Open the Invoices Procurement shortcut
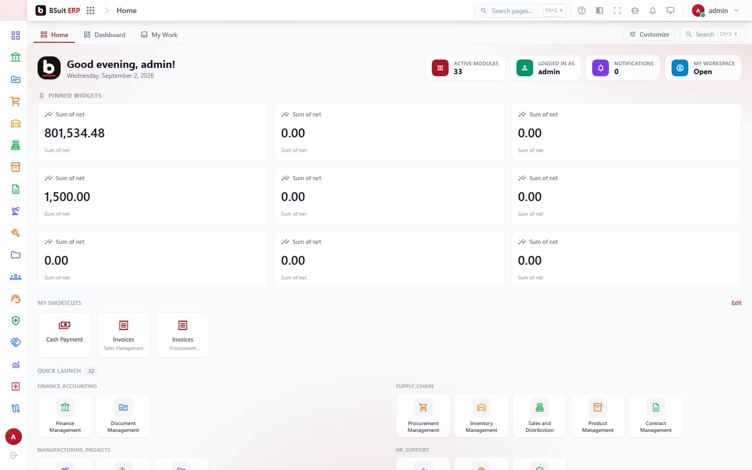The width and height of the screenshot is (752, 470). (x=183, y=335)
